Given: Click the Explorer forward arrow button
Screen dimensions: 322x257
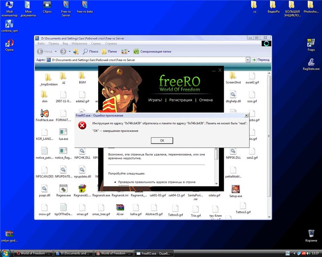Looking at the screenshot, I should (x=63, y=51).
